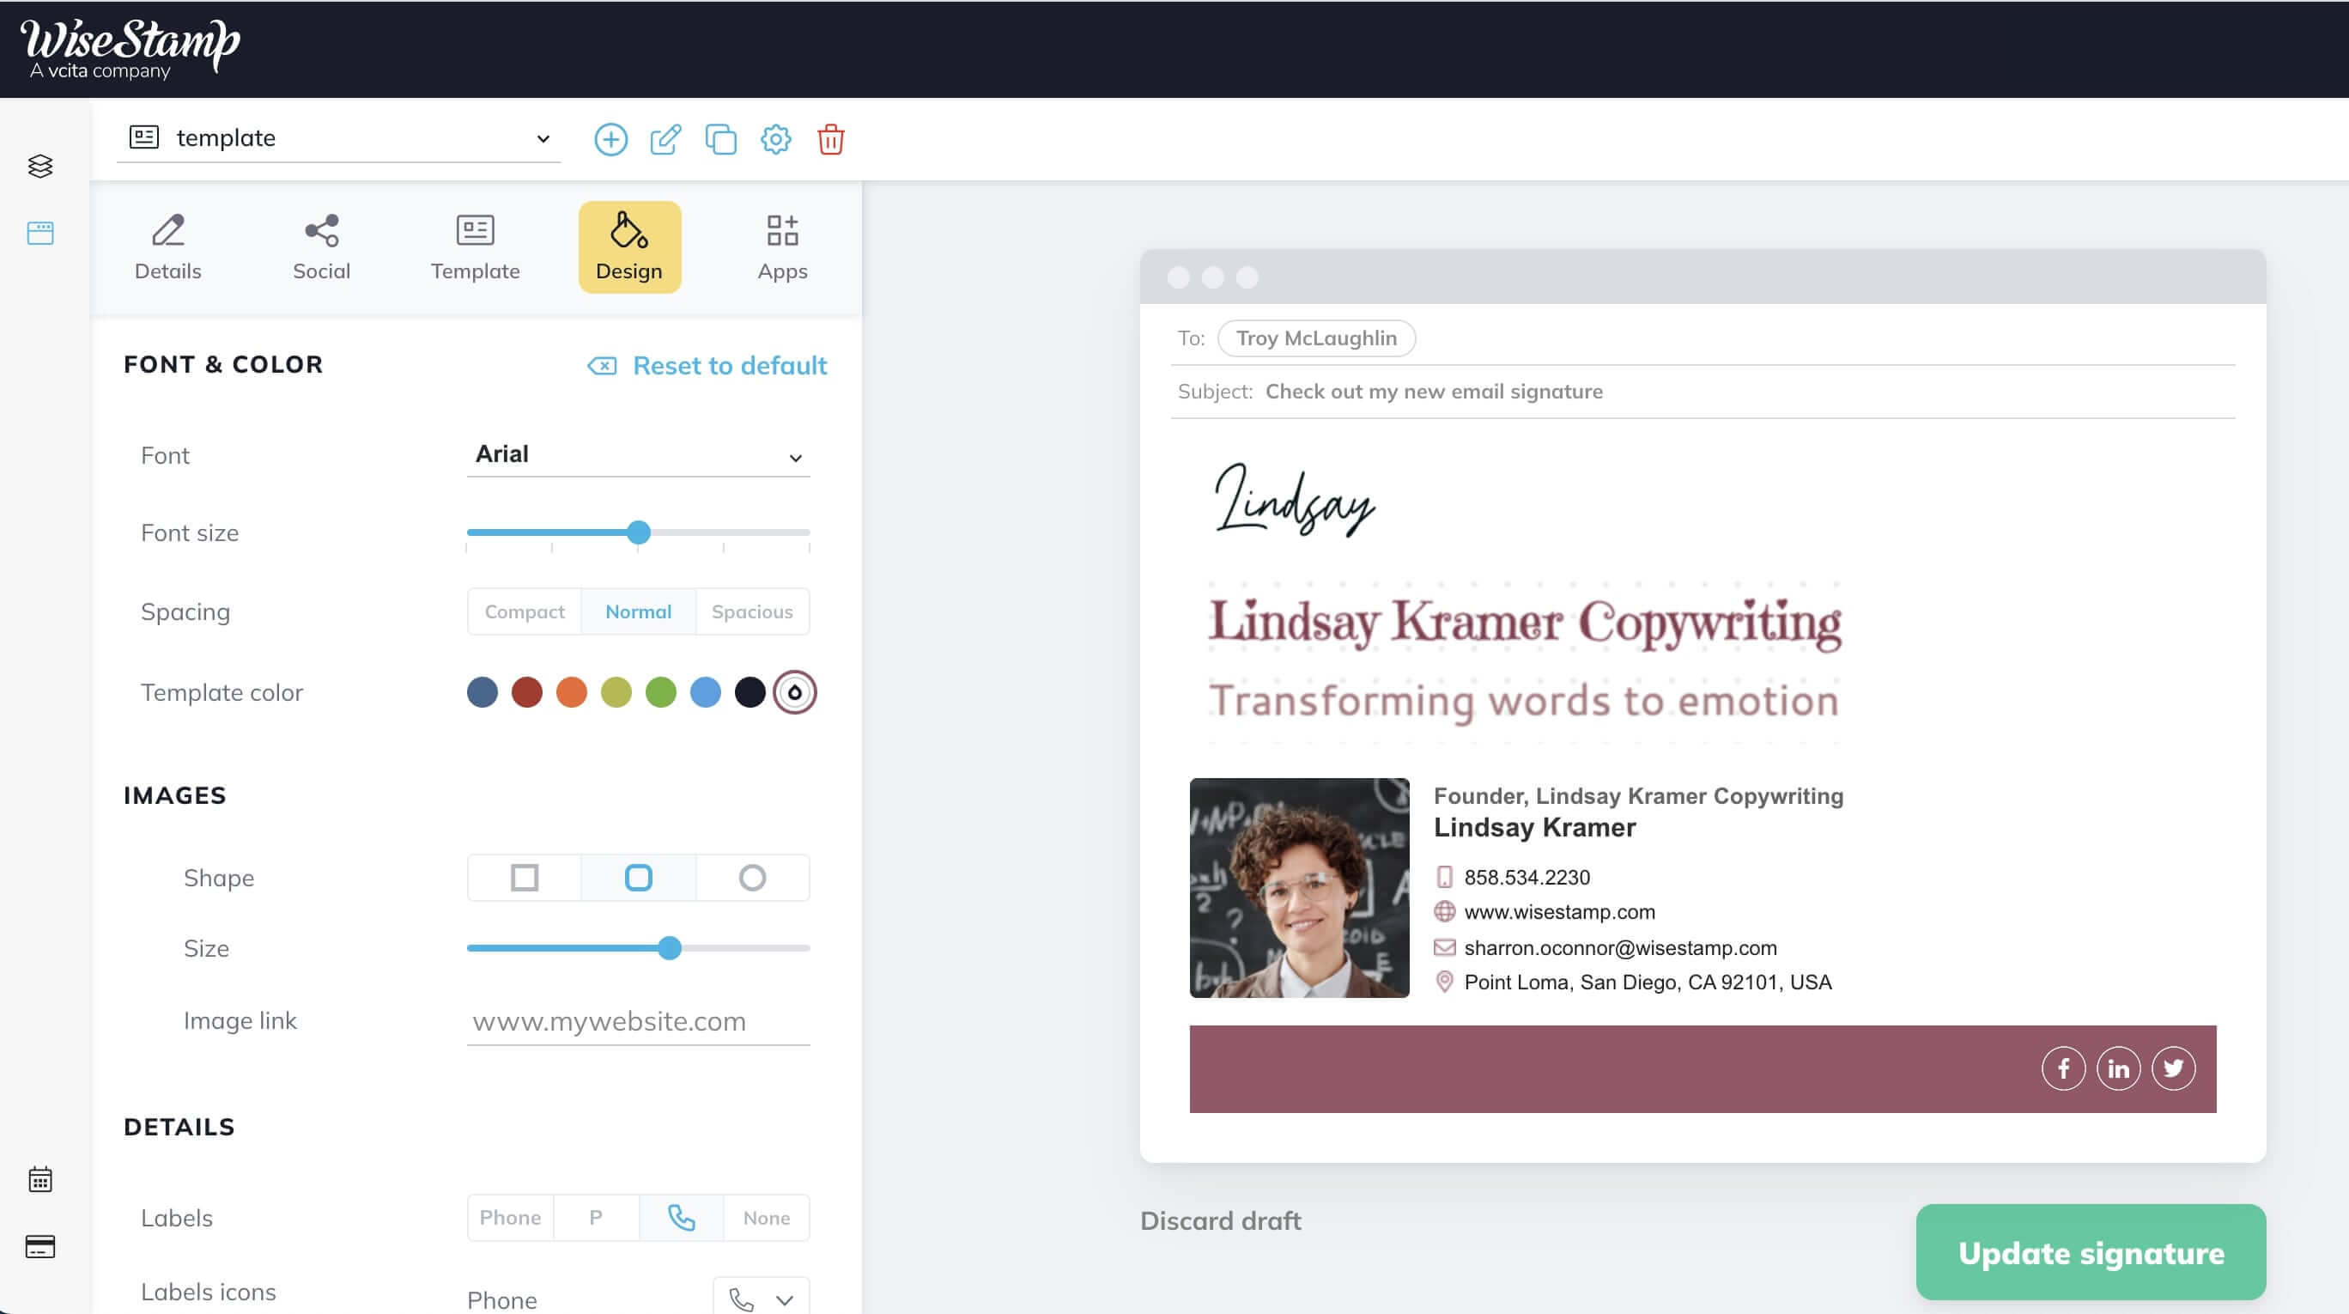This screenshot has height=1314, width=2349.
Task: Click the Twitter icon in the signature preview
Action: pos(2174,1068)
